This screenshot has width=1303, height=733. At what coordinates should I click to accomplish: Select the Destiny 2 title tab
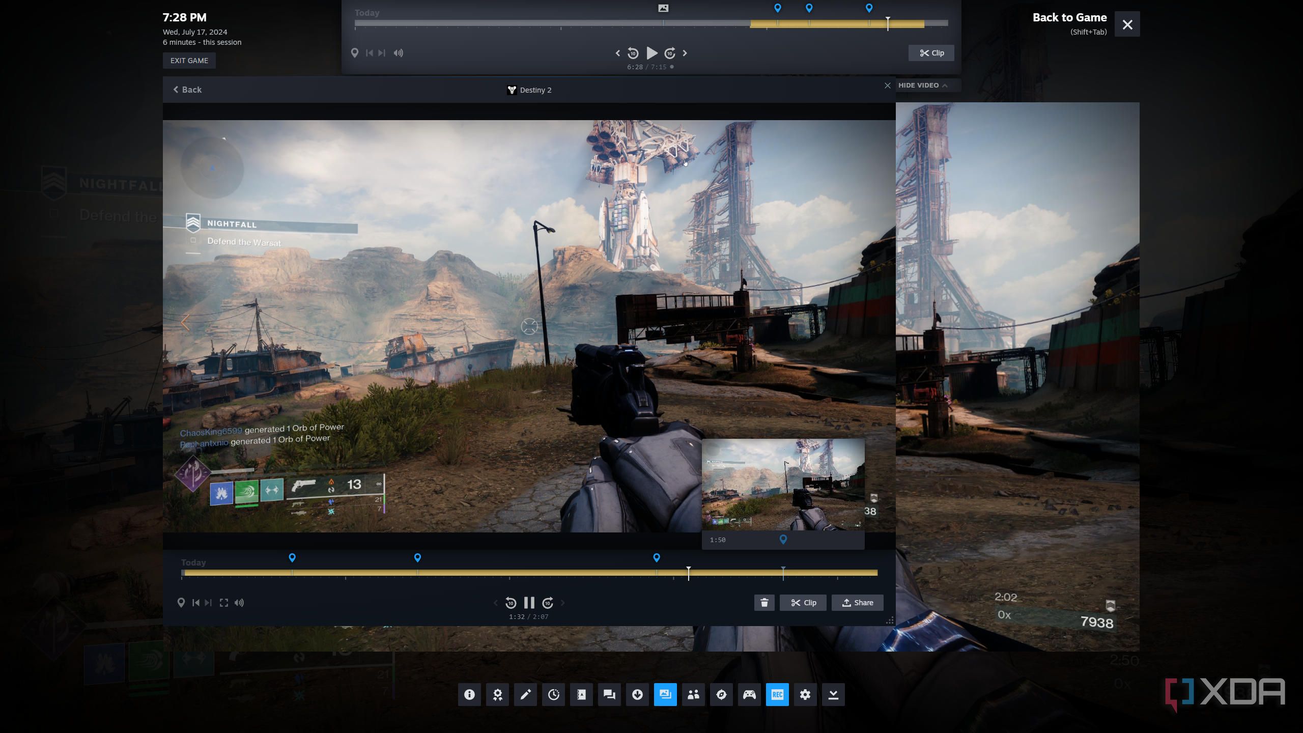529,90
